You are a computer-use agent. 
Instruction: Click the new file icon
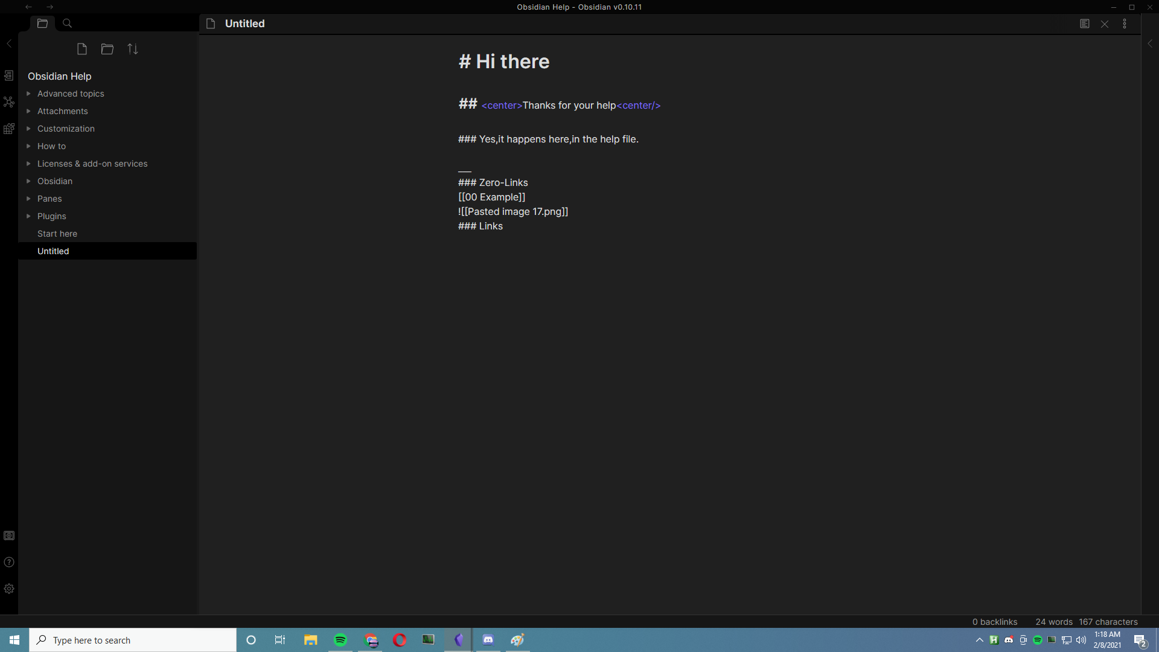coord(81,48)
